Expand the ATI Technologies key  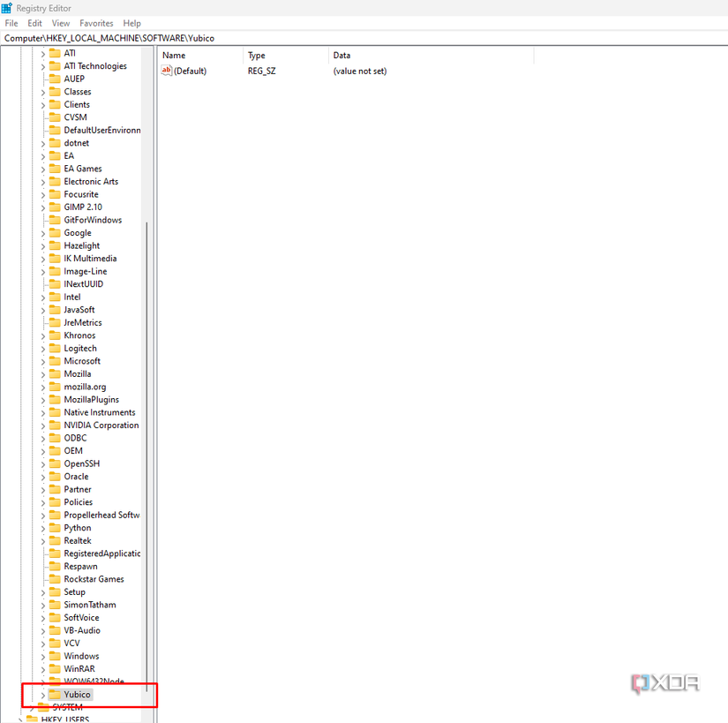(x=42, y=66)
